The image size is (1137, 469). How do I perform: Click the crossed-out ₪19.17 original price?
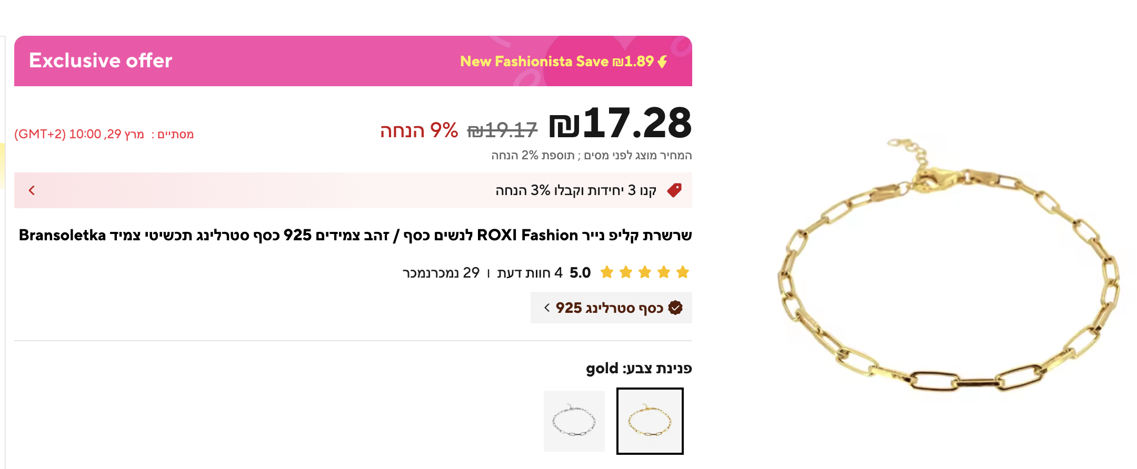pyautogui.click(x=502, y=130)
